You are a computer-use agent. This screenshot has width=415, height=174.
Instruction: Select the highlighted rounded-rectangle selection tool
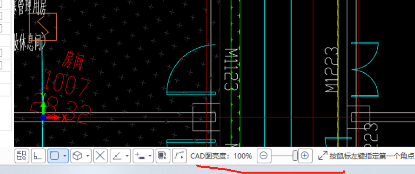(x=54, y=156)
